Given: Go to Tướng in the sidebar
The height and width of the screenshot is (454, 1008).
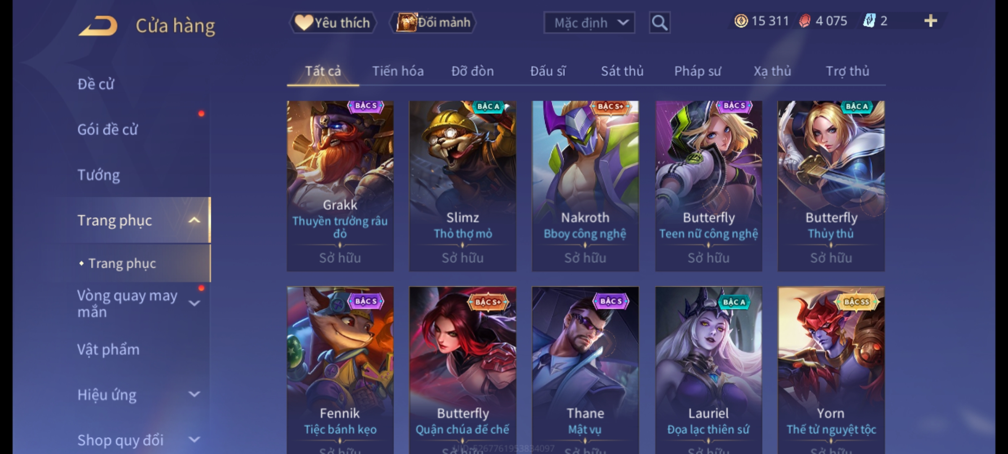Looking at the screenshot, I should tap(99, 175).
